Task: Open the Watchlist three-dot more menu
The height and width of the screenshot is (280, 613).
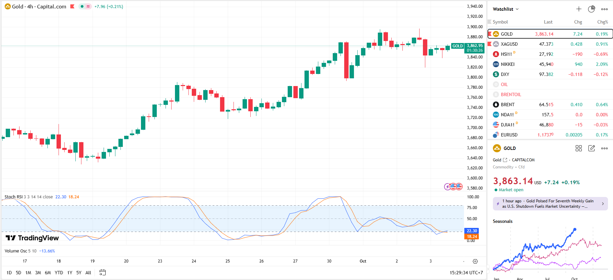Action: click(x=604, y=9)
